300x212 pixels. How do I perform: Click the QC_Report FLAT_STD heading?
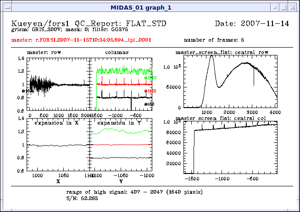(89, 23)
